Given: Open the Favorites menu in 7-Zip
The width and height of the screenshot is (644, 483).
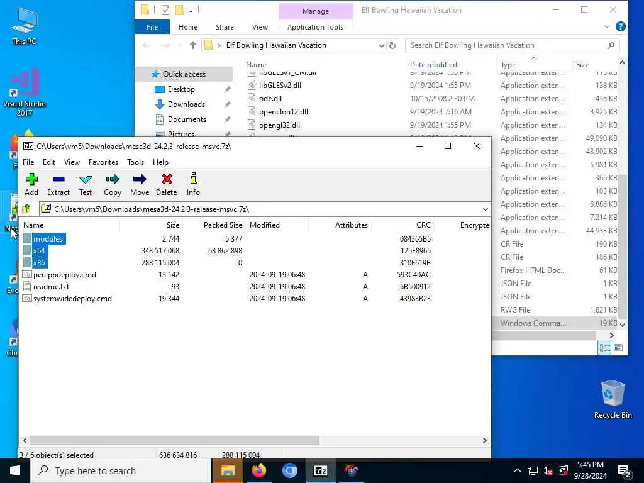Looking at the screenshot, I should tap(104, 162).
